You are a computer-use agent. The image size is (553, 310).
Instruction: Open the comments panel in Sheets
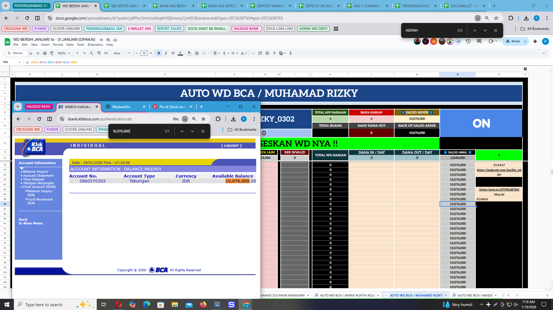pos(479,41)
